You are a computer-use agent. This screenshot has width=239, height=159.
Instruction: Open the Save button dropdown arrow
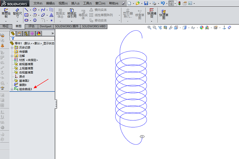pos(150,3)
